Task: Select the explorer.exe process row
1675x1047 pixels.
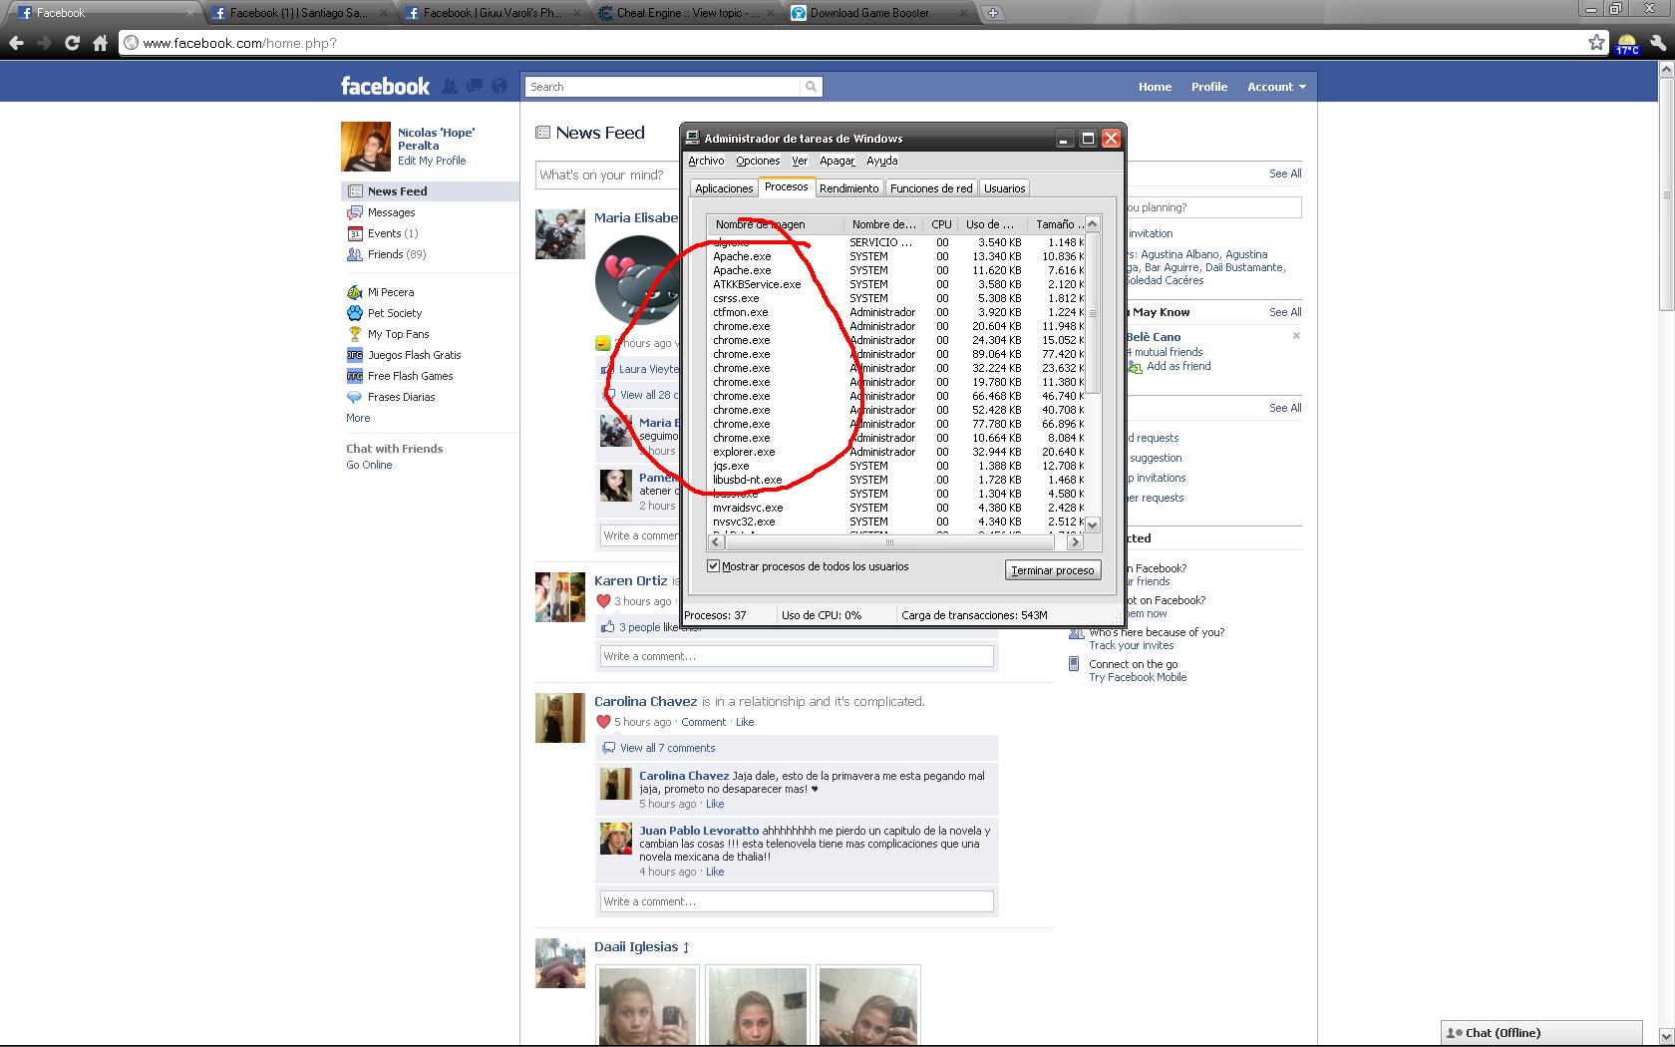Action: click(896, 452)
